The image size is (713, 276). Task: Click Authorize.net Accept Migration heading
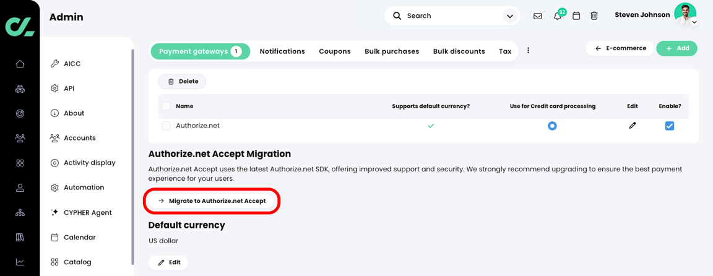pos(220,153)
